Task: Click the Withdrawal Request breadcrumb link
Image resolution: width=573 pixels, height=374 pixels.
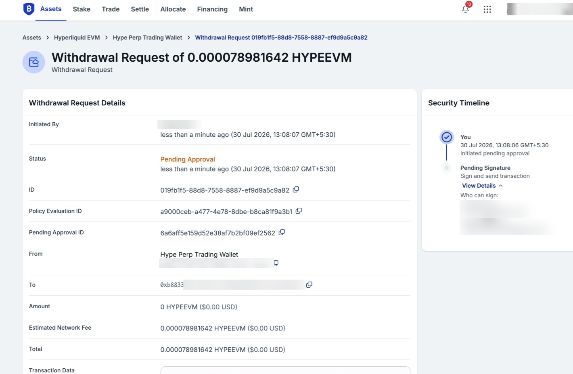Action: point(281,38)
